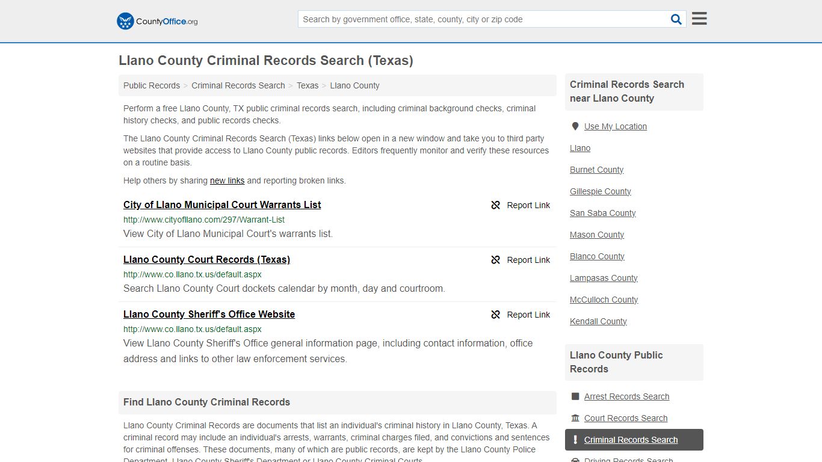Click the magnifying glass search icon
This screenshot has height=462, width=822.
(676, 19)
